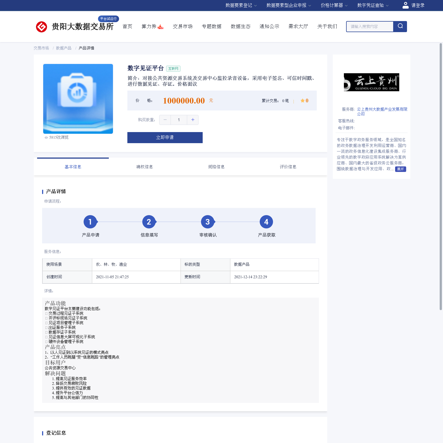Image resolution: width=443 pixels, height=443 pixels.
Task: Open the 价格计算器 dropdown
Action: 334,5
